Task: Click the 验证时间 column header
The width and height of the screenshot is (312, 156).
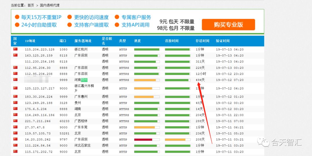Action: click(x=223, y=41)
